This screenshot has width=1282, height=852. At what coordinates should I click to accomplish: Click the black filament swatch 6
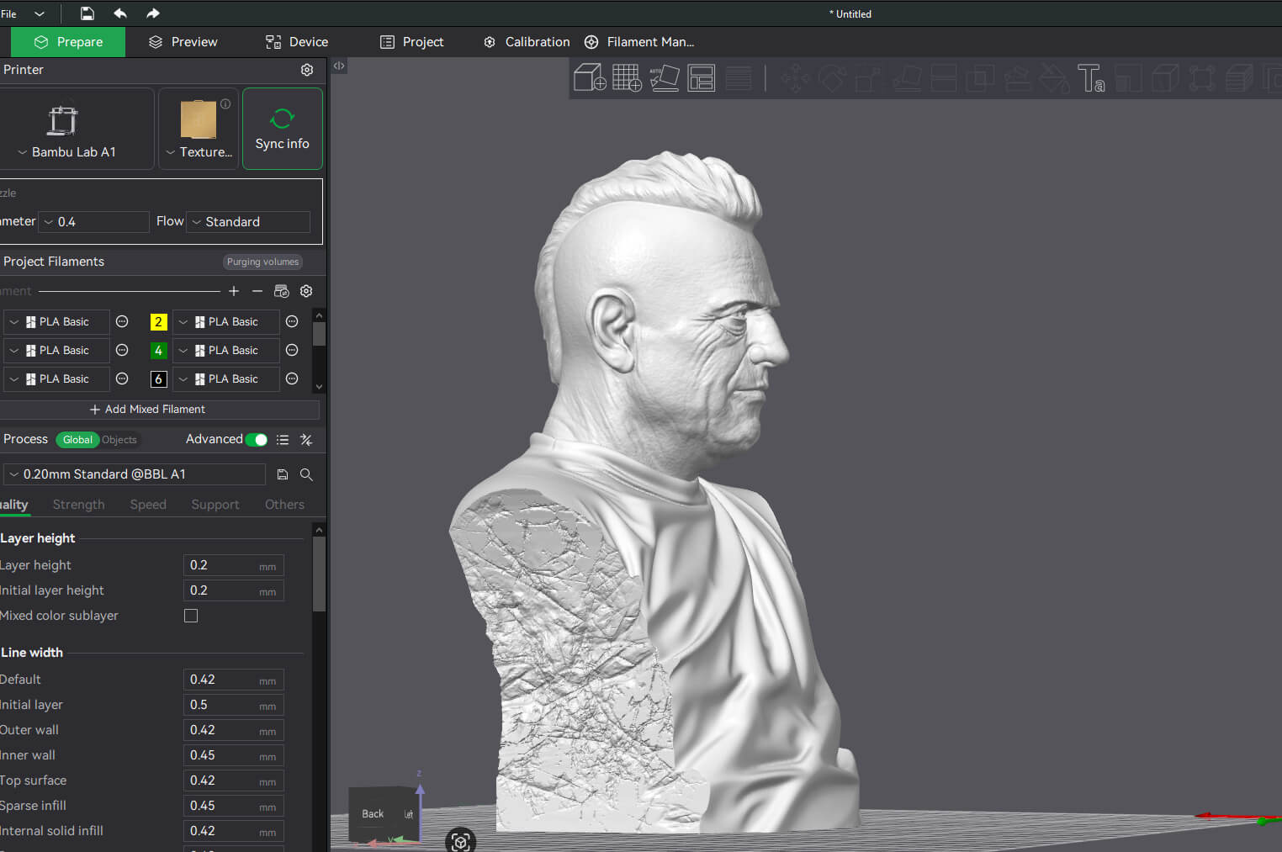[x=158, y=379]
